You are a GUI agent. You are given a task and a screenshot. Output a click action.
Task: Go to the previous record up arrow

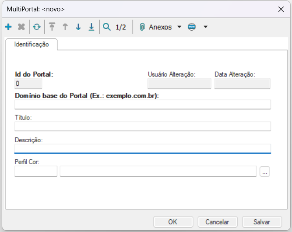tap(65, 27)
